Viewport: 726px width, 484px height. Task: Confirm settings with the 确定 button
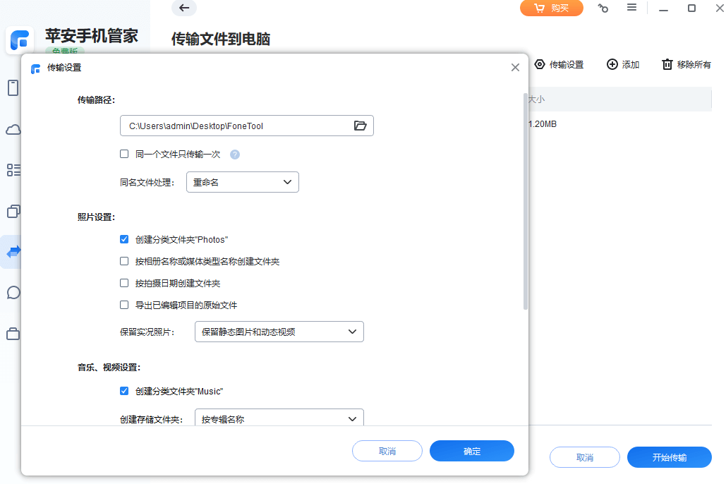click(471, 451)
